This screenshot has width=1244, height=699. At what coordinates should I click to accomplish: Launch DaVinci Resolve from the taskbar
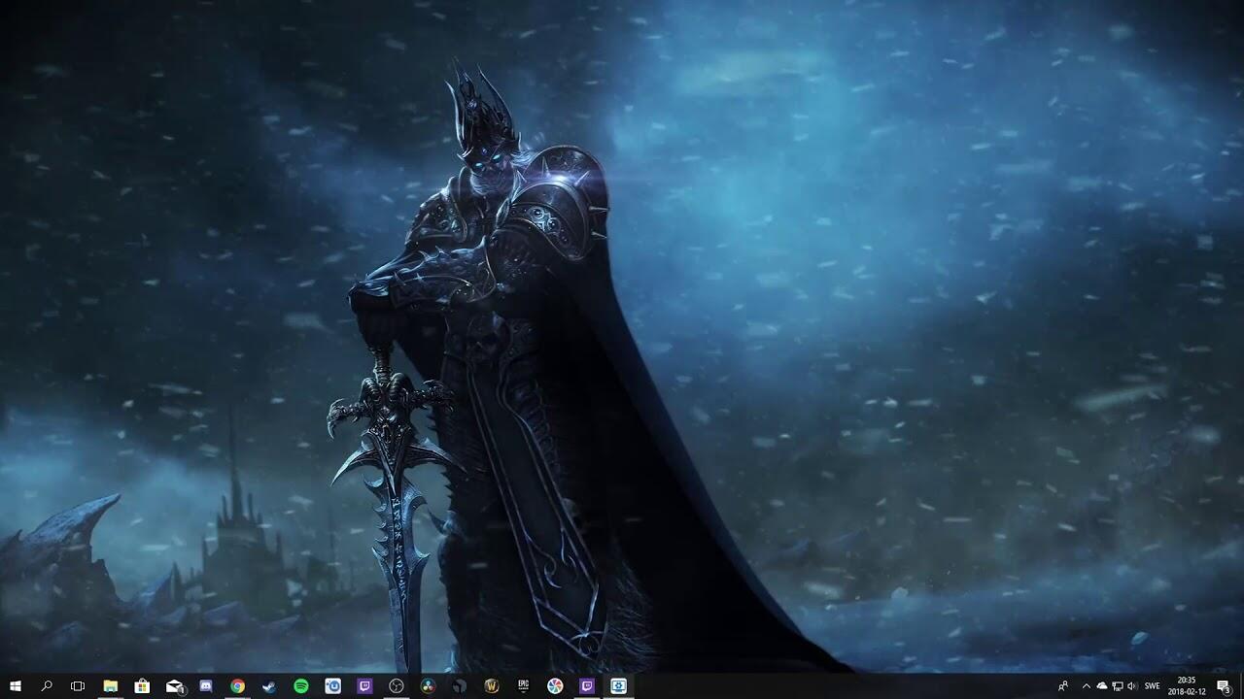[x=428, y=686]
